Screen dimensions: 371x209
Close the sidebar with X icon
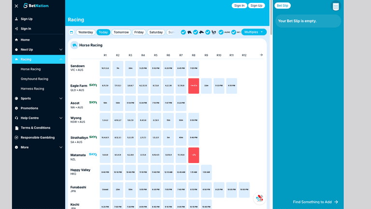[x=16, y=6]
